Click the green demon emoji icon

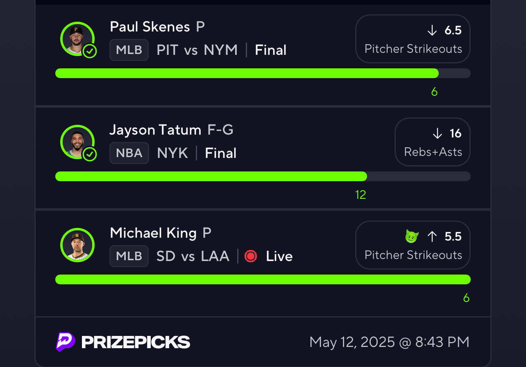[x=412, y=236]
